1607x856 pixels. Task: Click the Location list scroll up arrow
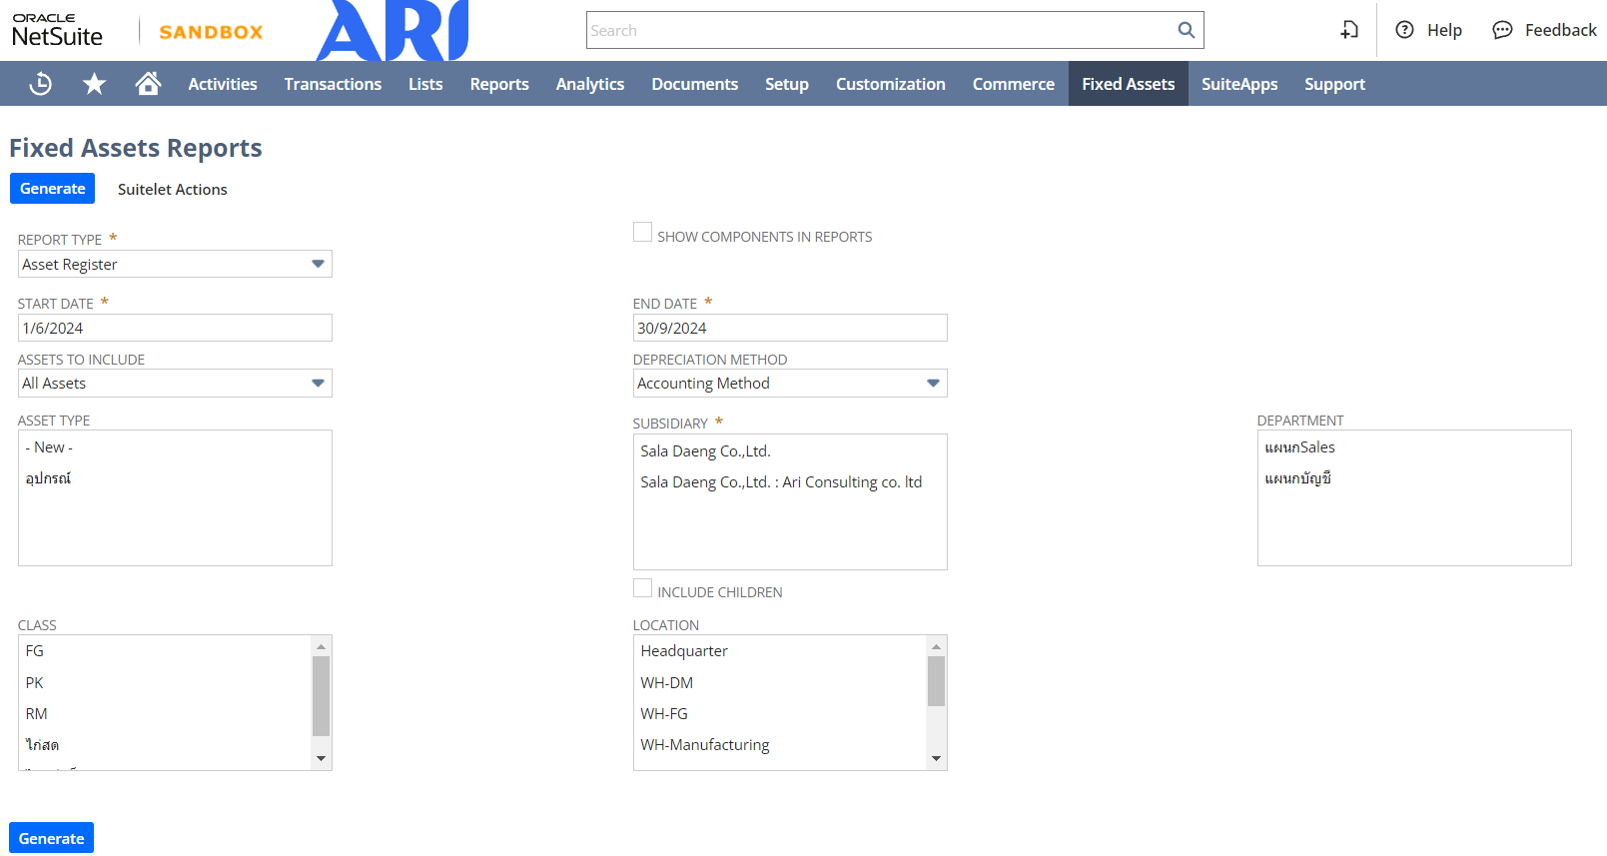936,646
